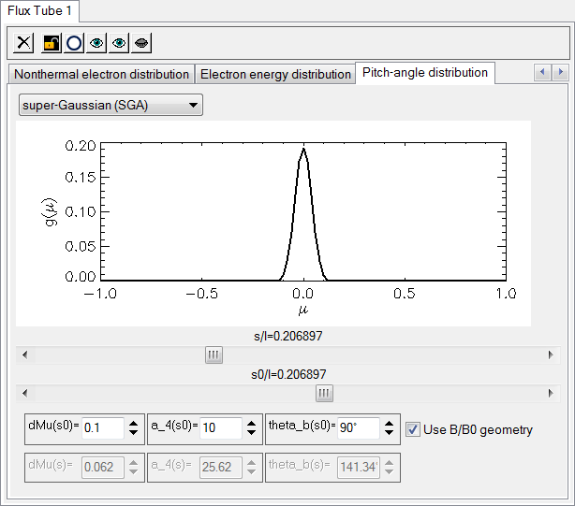Decrease theta_b(s0) with the down arrow
The height and width of the screenshot is (506, 575).
click(389, 432)
